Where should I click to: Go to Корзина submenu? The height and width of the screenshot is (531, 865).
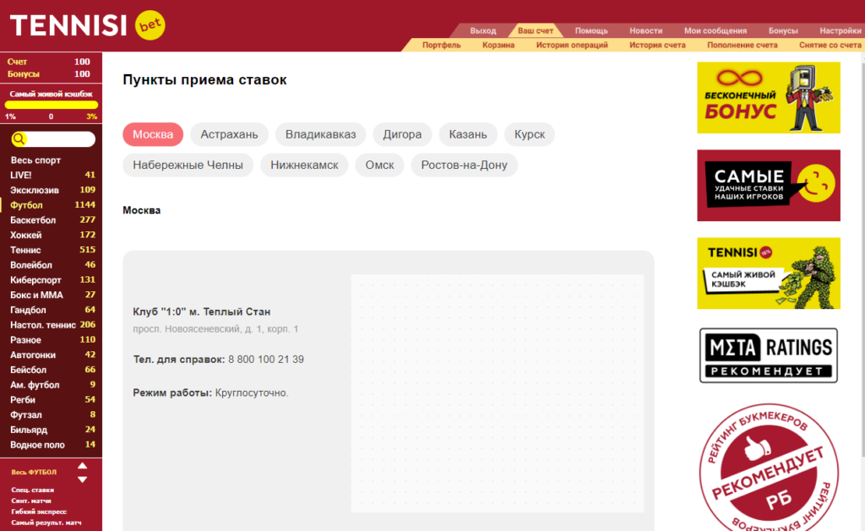click(498, 46)
